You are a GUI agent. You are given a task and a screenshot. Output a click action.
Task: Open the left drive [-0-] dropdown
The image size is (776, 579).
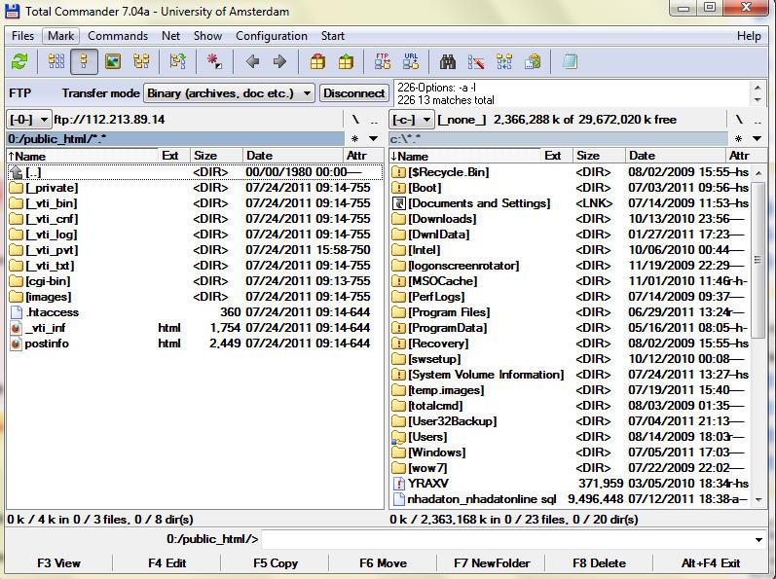[28, 120]
